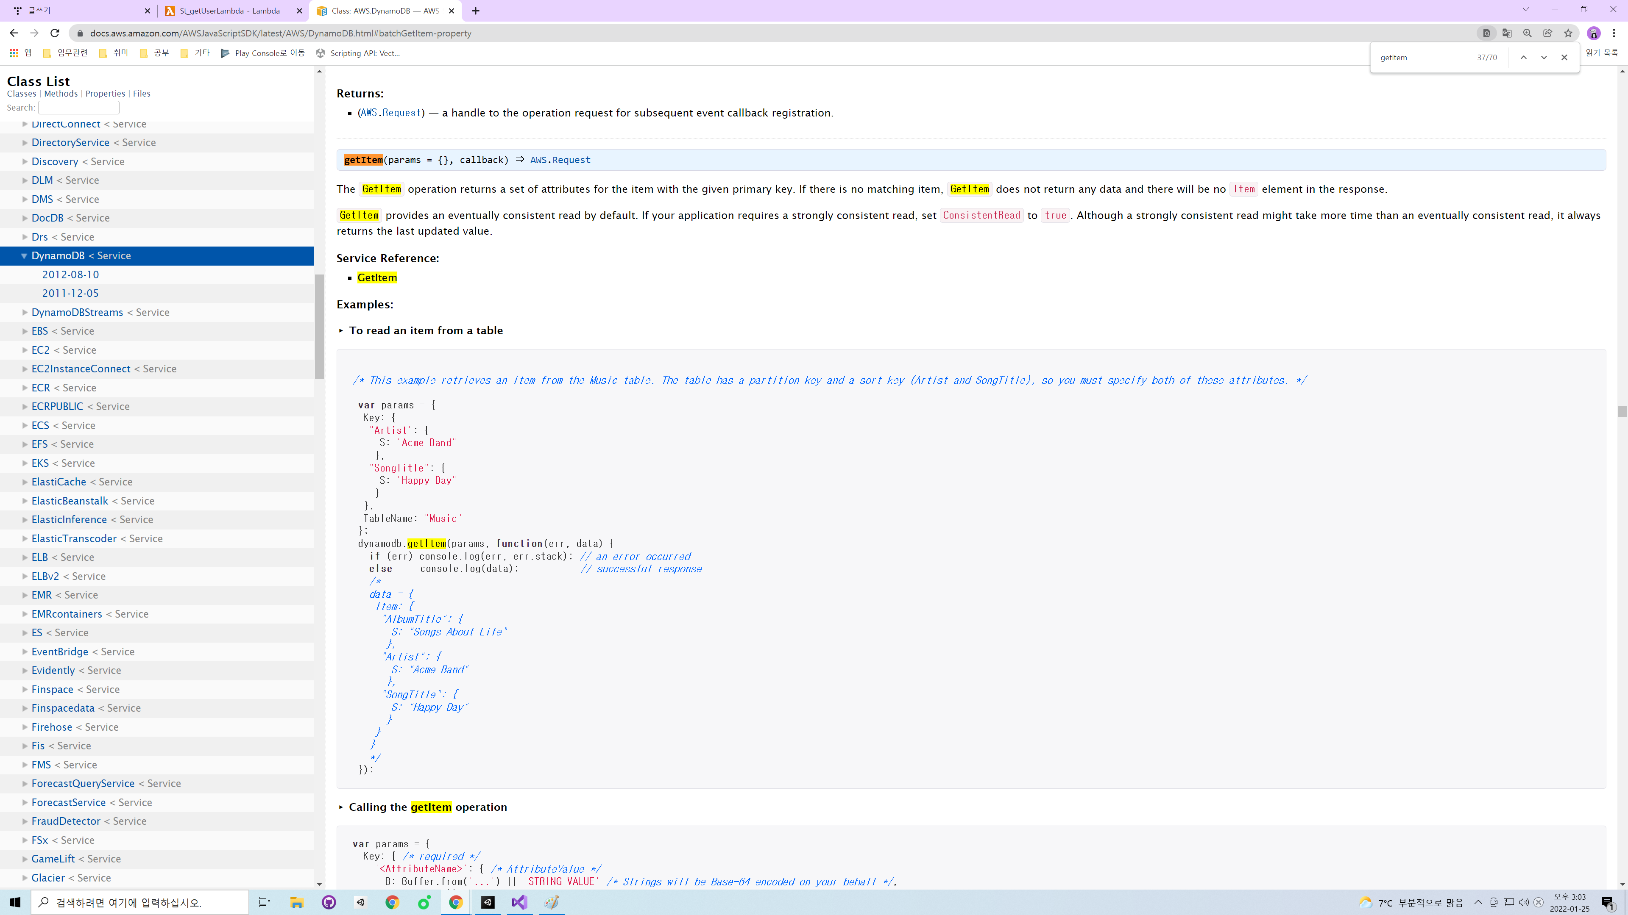Share this page via the share icon
1628x915 pixels.
[1548, 33]
